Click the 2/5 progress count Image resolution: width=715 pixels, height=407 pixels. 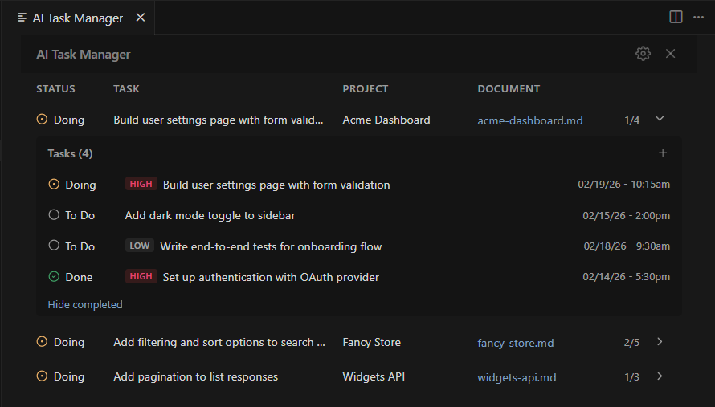tap(631, 342)
